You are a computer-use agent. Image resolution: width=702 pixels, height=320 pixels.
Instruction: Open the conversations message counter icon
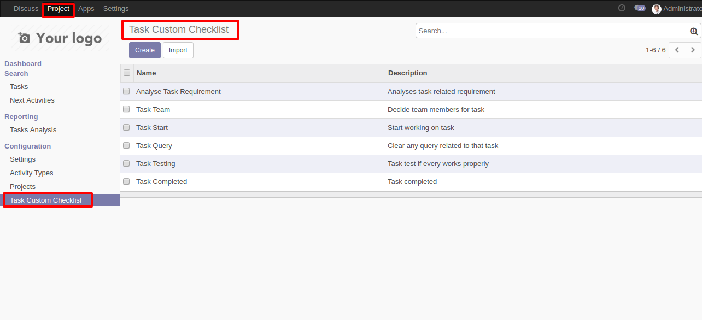(640, 8)
